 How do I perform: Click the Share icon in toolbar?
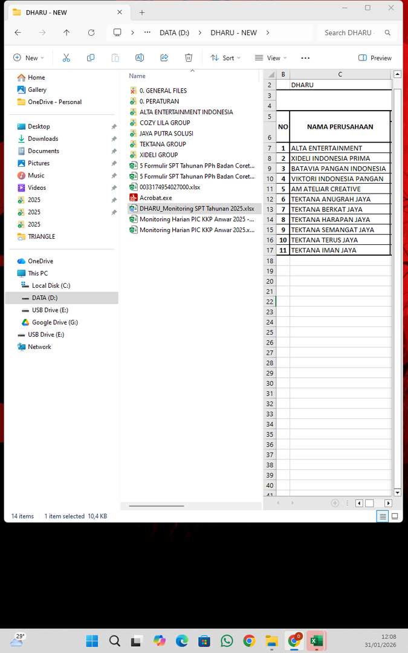click(x=164, y=58)
